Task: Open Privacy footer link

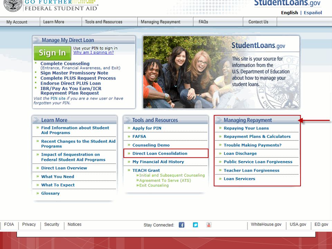Action: coord(29,224)
